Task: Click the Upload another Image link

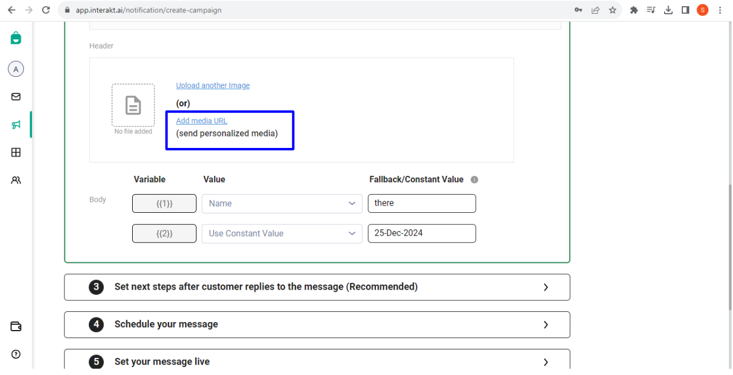Action: 212,85
